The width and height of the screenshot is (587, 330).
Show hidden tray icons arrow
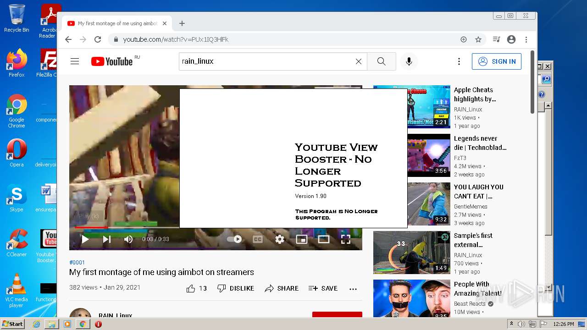[512, 324]
